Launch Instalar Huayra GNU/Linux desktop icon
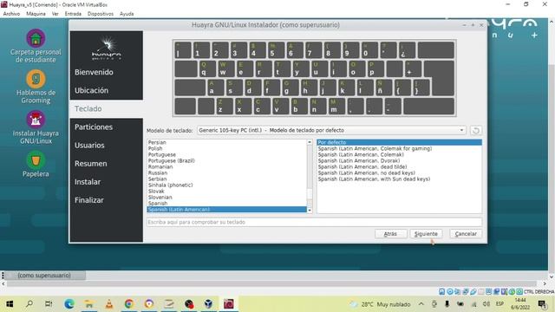The width and height of the screenshot is (555, 312). click(x=36, y=127)
